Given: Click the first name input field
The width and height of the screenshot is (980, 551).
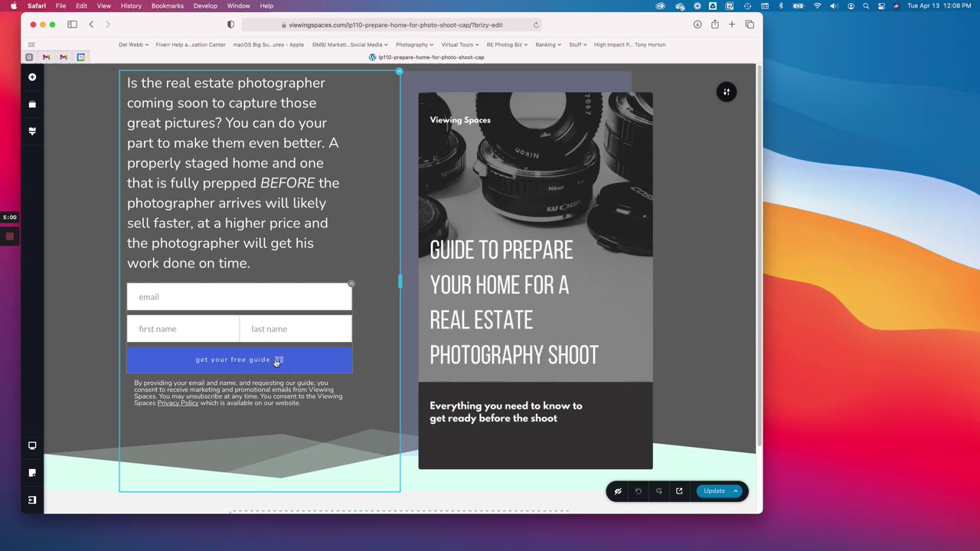Looking at the screenshot, I should [183, 329].
